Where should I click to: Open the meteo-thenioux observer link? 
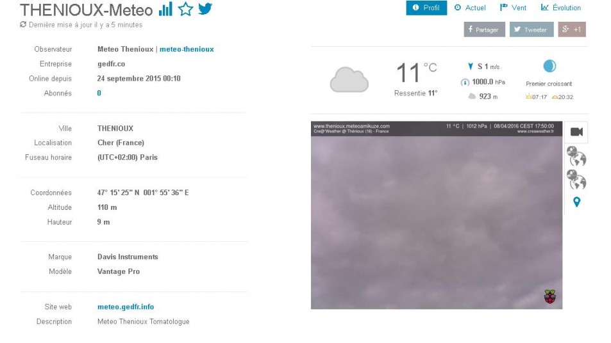click(187, 49)
